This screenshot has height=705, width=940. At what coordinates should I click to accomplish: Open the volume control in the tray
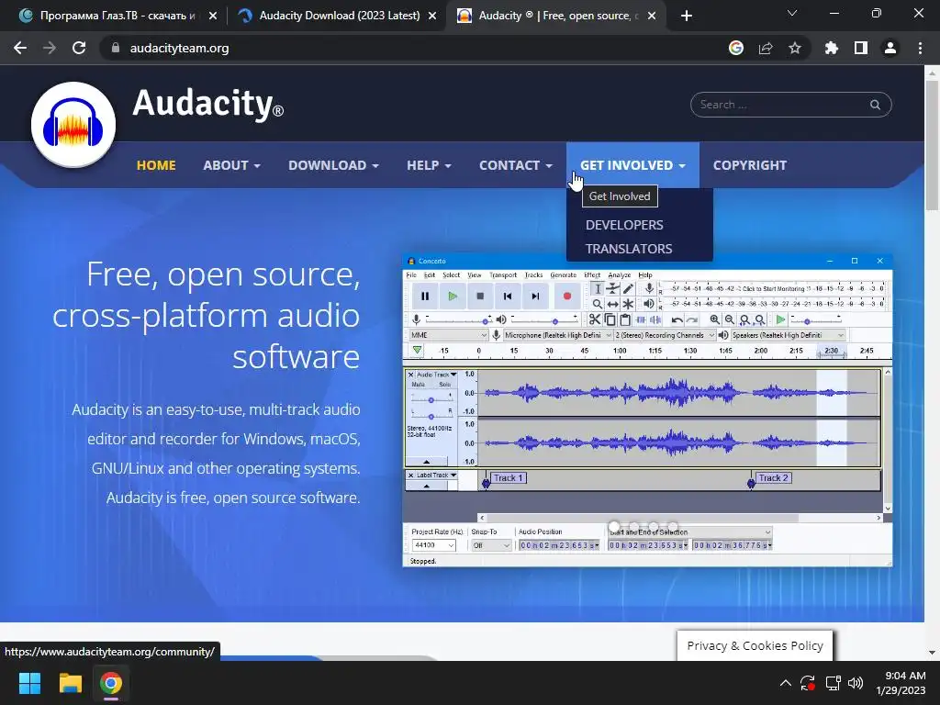pos(856,683)
